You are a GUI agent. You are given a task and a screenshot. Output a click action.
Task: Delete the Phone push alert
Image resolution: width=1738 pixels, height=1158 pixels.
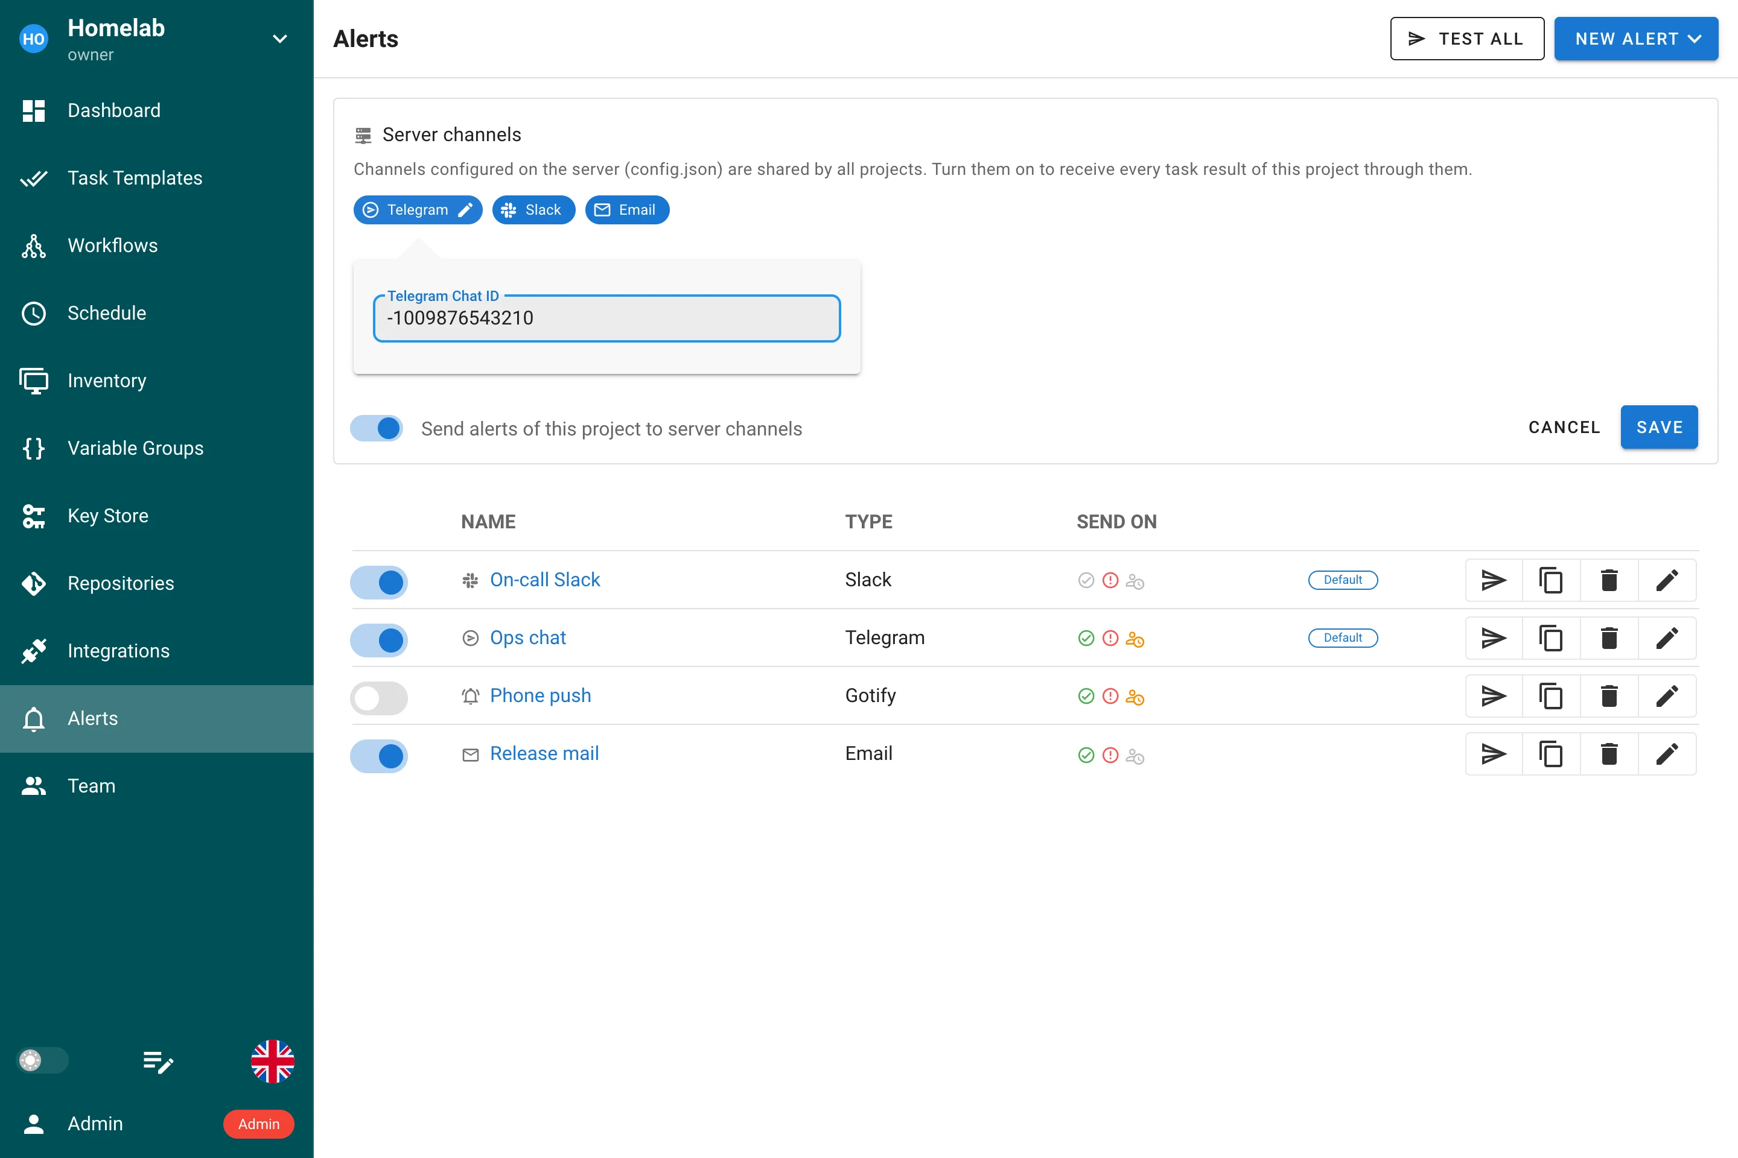tap(1609, 695)
